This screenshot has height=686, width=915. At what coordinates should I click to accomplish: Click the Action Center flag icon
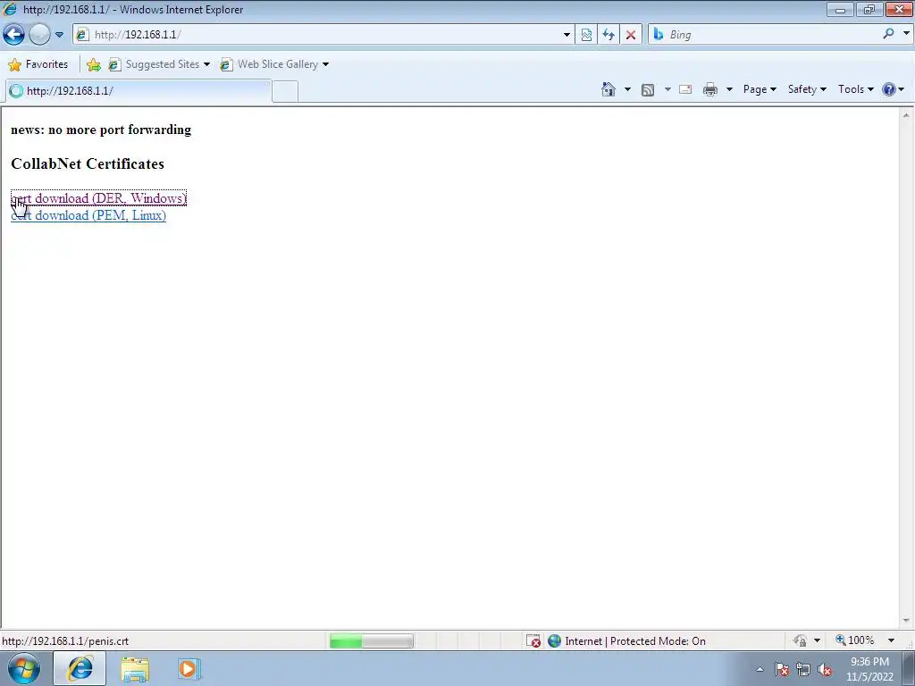coord(782,670)
